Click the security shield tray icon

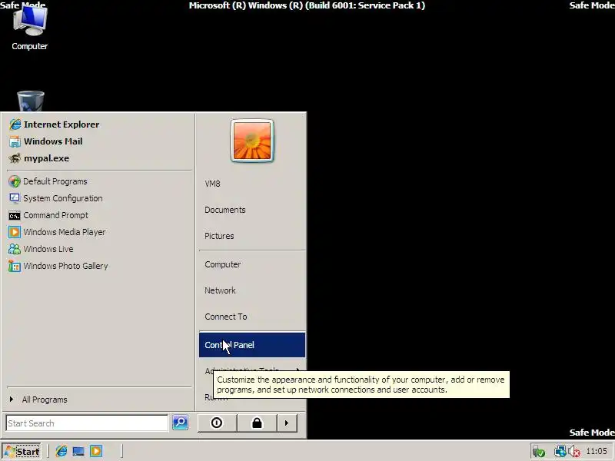click(539, 452)
